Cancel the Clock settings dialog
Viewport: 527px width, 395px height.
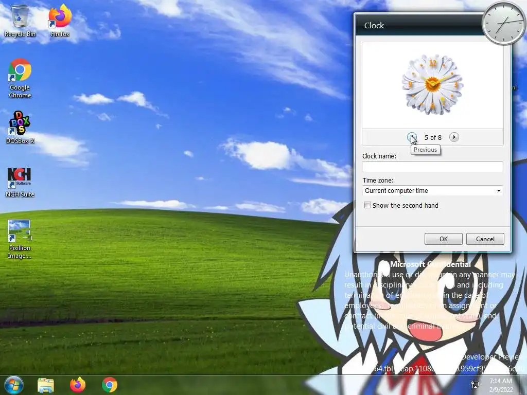(485, 239)
